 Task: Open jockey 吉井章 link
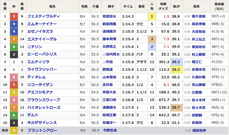point(107,85)
